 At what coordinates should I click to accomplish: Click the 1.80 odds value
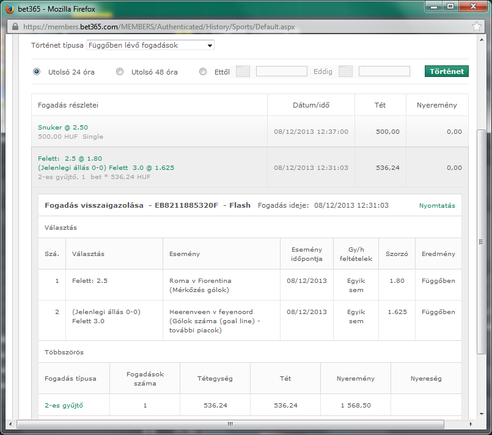tap(397, 280)
